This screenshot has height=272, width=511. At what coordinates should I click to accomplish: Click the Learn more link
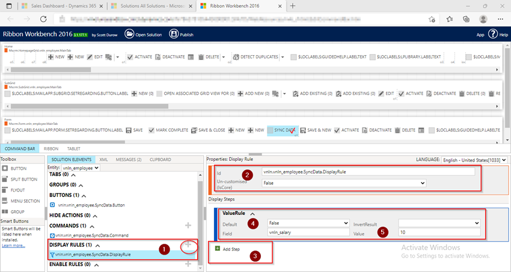pos(13,246)
